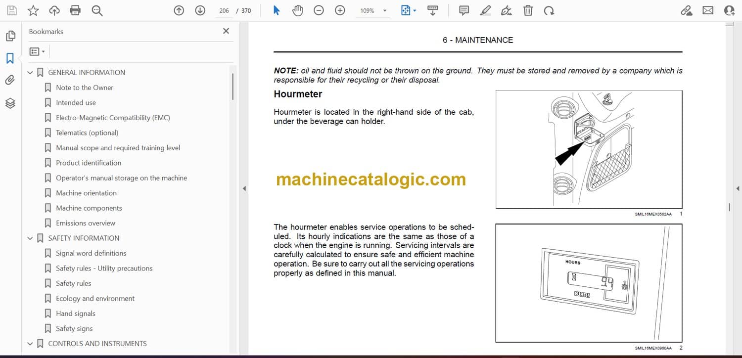The height and width of the screenshot is (358, 742).
Task: Click the page number input field
Action: click(224, 10)
